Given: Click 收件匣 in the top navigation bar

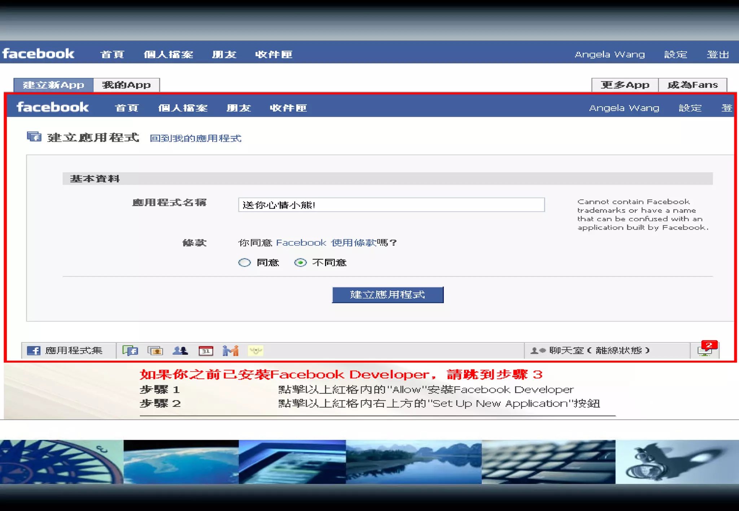Looking at the screenshot, I should [274, 54].
